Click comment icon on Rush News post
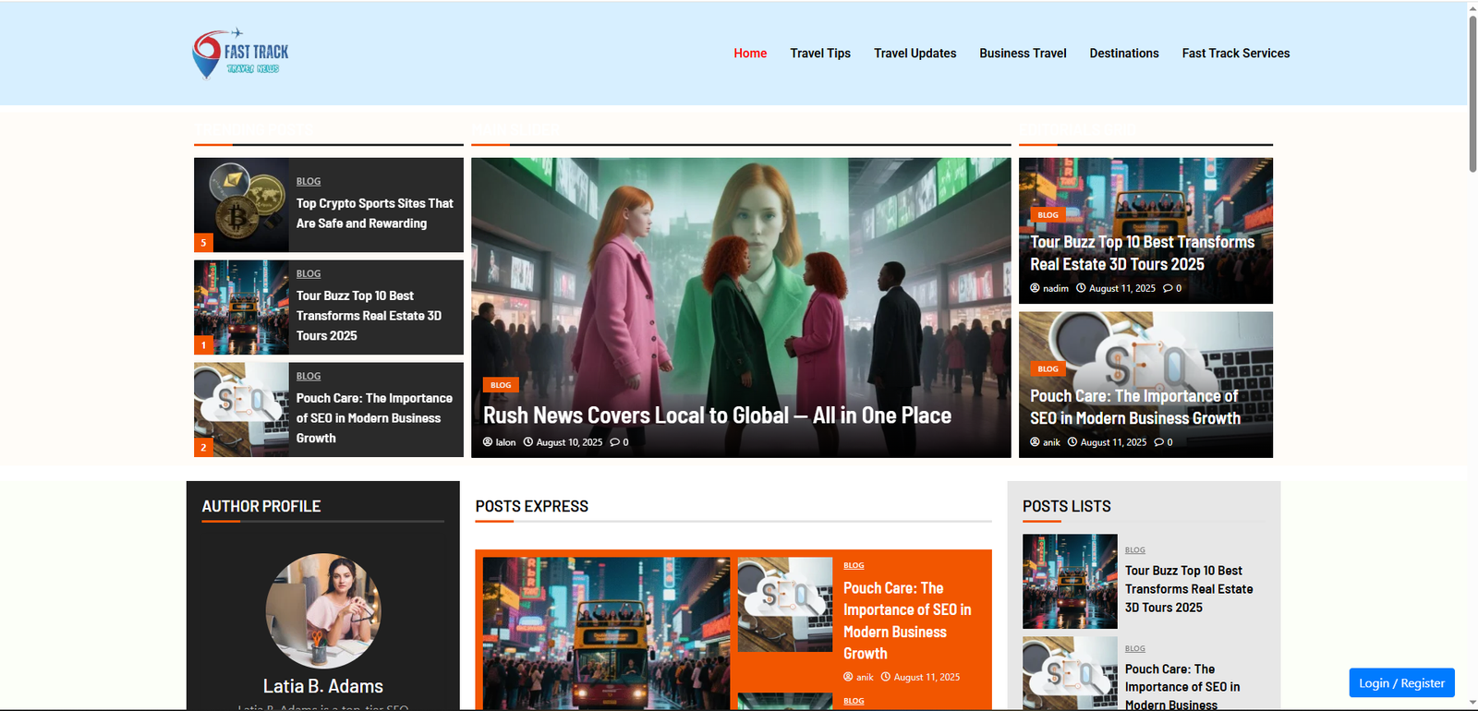The width and height of the screenshot is (1478, 711). pos(614,442)
